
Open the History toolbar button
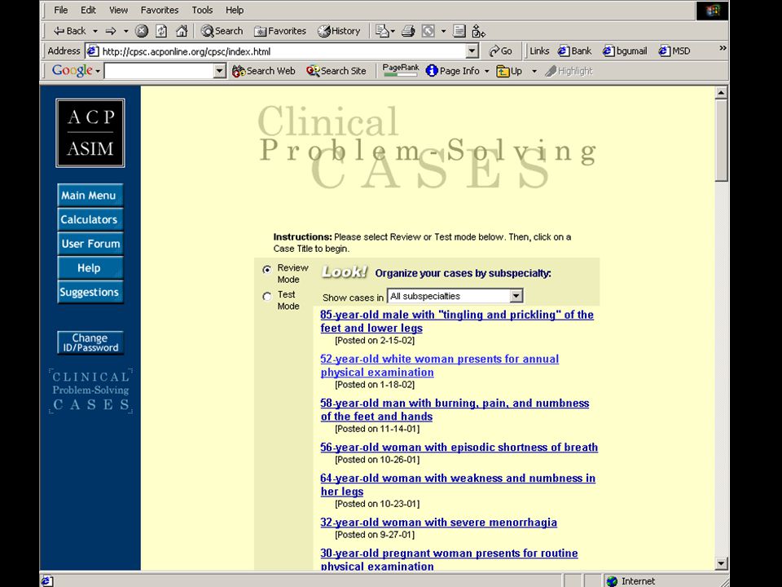coord(339,31)
